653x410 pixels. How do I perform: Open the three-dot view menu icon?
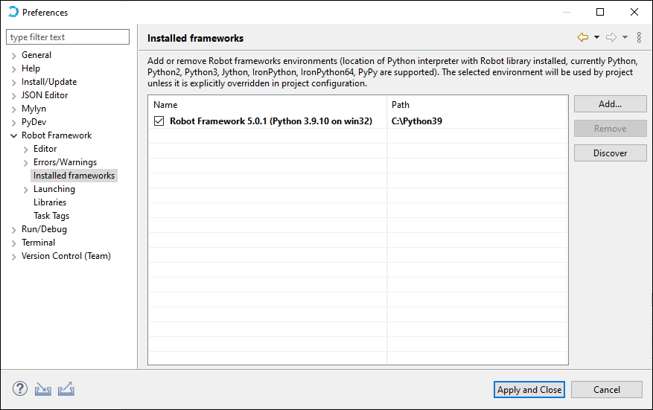pyautogui.click(x=639, y=37)
